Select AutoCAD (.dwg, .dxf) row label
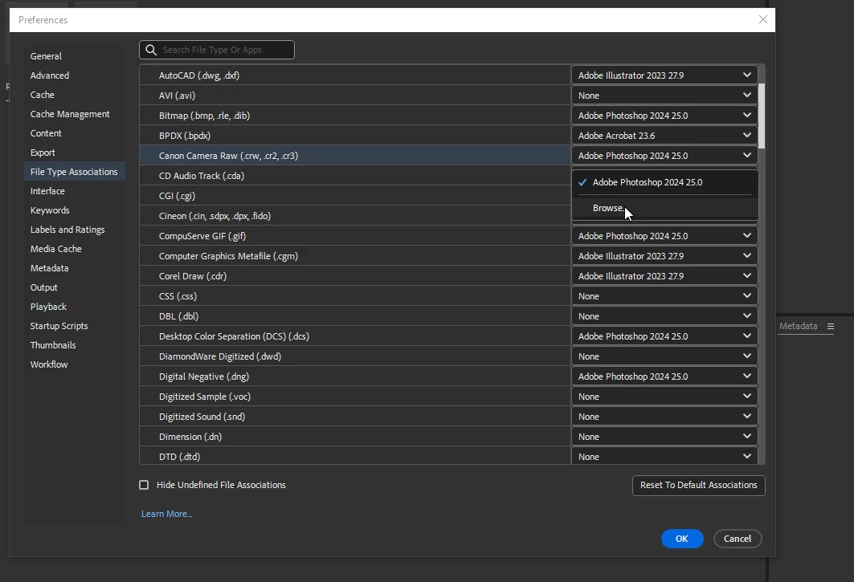Viewport: 854px width, 582px height. pos(198,75)
